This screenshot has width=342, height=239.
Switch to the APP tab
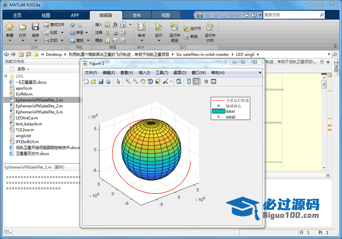[75, 15]
